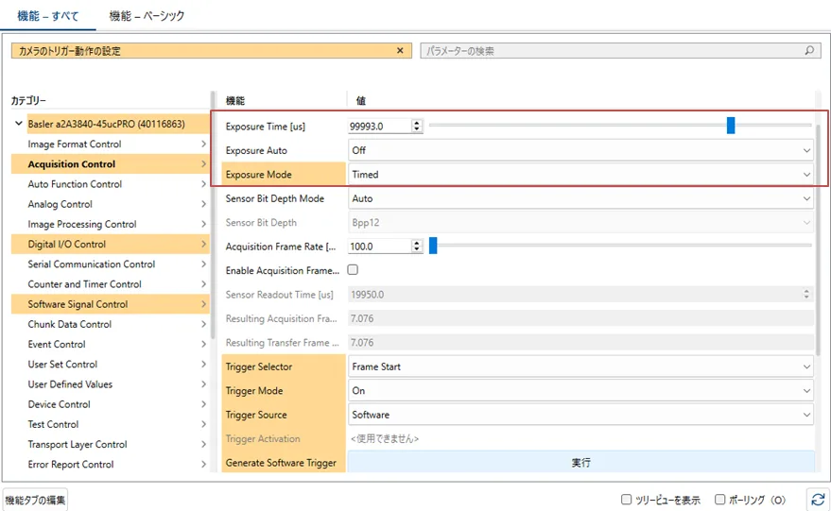This screenshot has width=831, height=511.
Task: Enable the ツリービューを表示 checkbox
Action: [x=626, y=500]
